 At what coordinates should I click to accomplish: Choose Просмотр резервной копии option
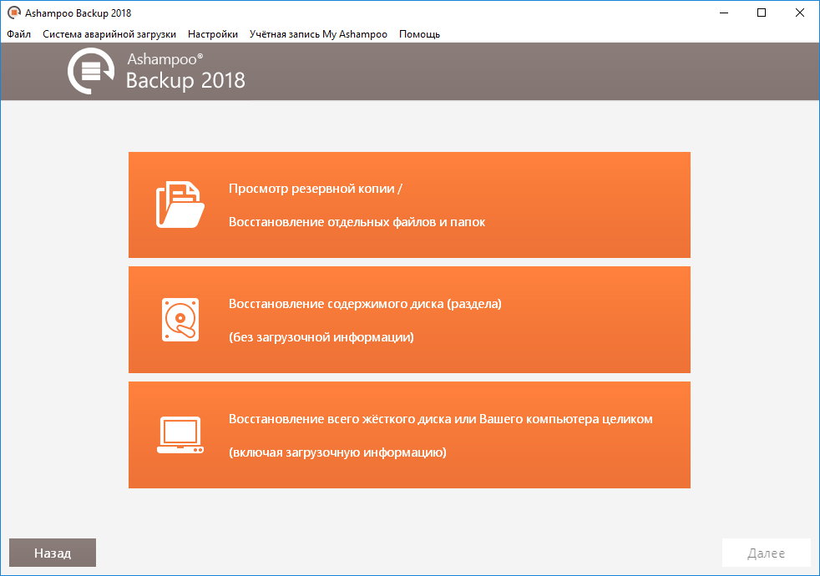click(409, 205)
